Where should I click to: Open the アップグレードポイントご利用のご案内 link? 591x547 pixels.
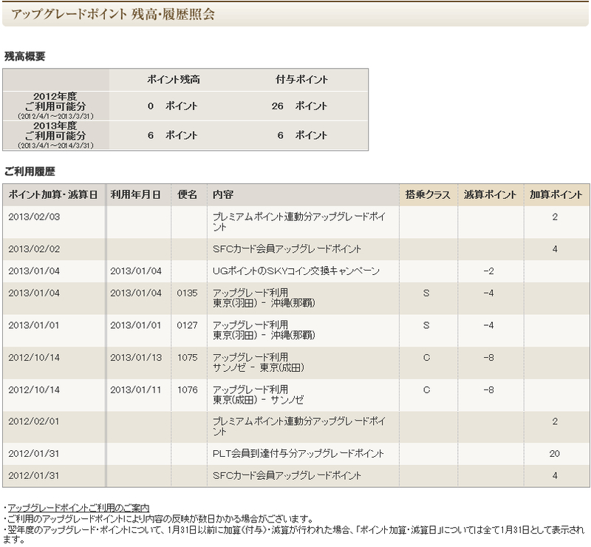(78, 508)
